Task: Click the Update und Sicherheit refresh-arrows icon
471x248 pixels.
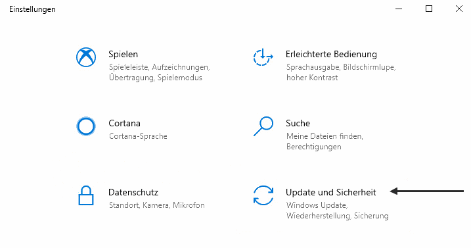Action: click(263, 195)
